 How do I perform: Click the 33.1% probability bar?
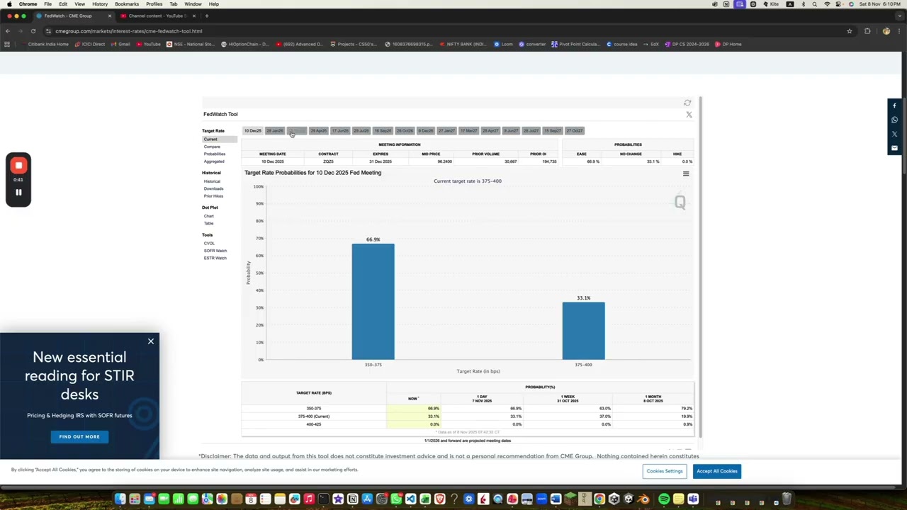click(584, 331)
